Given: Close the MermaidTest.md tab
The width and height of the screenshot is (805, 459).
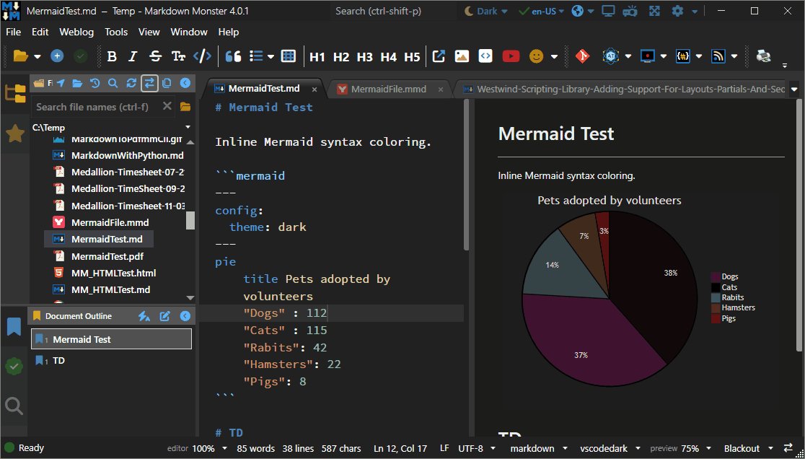Looking at the screenshot, I should coord(314,89).
